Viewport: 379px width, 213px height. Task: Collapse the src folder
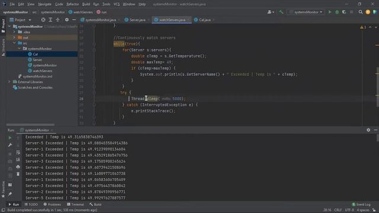pos(14,43)
